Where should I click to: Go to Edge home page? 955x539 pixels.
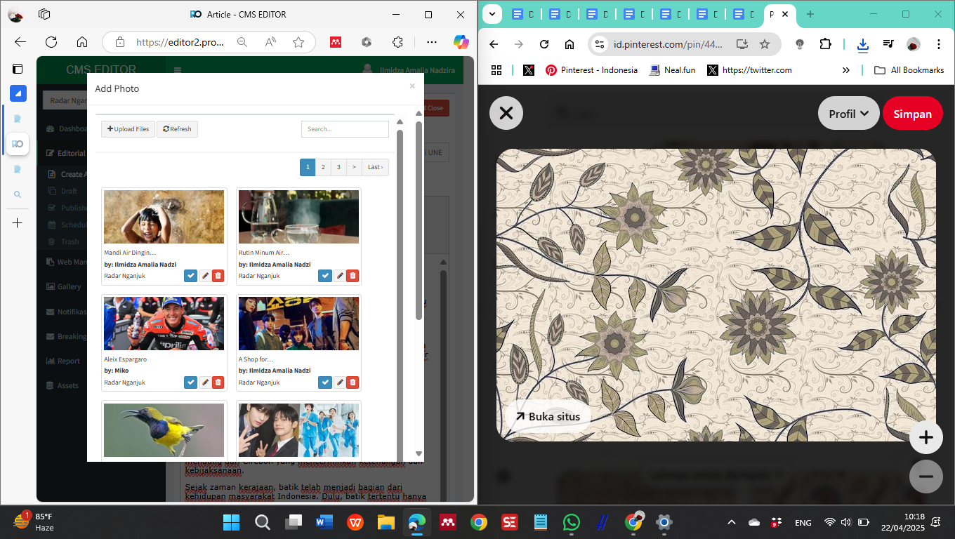pos(82,42)
